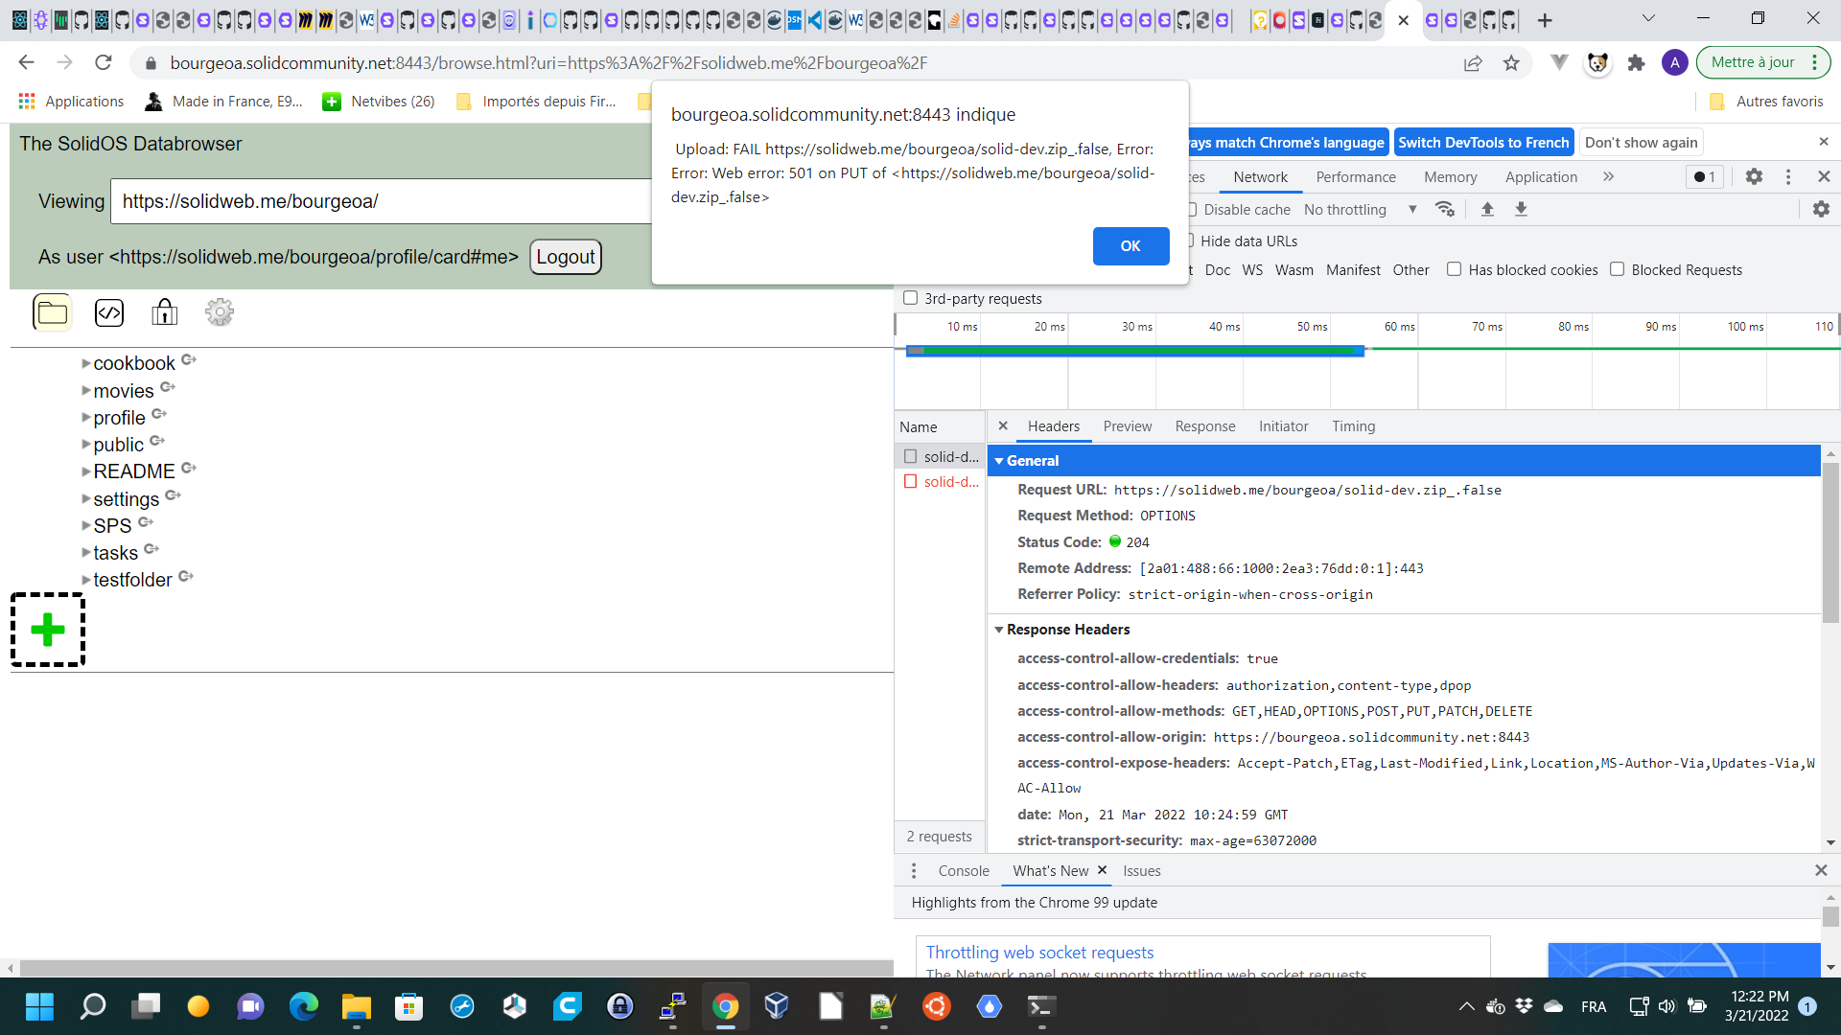Open the Databrowser preferences gear icon

[x=219, y=312]
